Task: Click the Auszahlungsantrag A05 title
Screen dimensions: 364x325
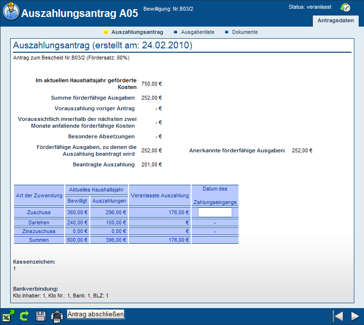Action: 80,13
